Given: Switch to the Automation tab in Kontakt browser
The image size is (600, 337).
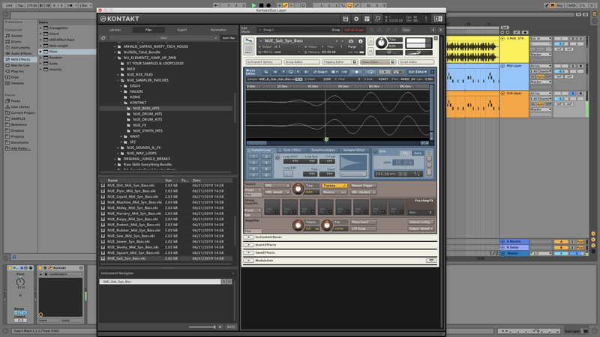Looking at the screenshot, I should (x=218, y=30).
